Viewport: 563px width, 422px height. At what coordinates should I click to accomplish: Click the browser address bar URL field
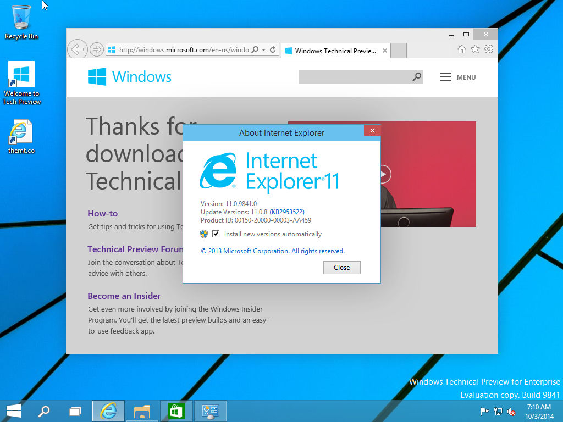point(176,49)
